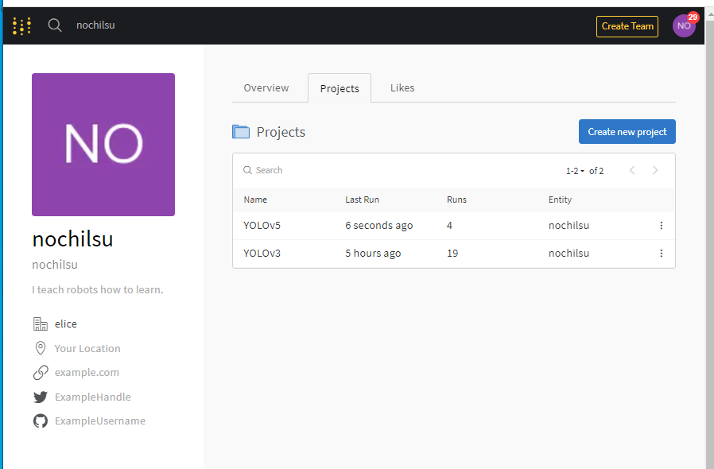Open the Weights & Biases home logo
This screenshot has height=469, width=714.
tap(21, 26)
